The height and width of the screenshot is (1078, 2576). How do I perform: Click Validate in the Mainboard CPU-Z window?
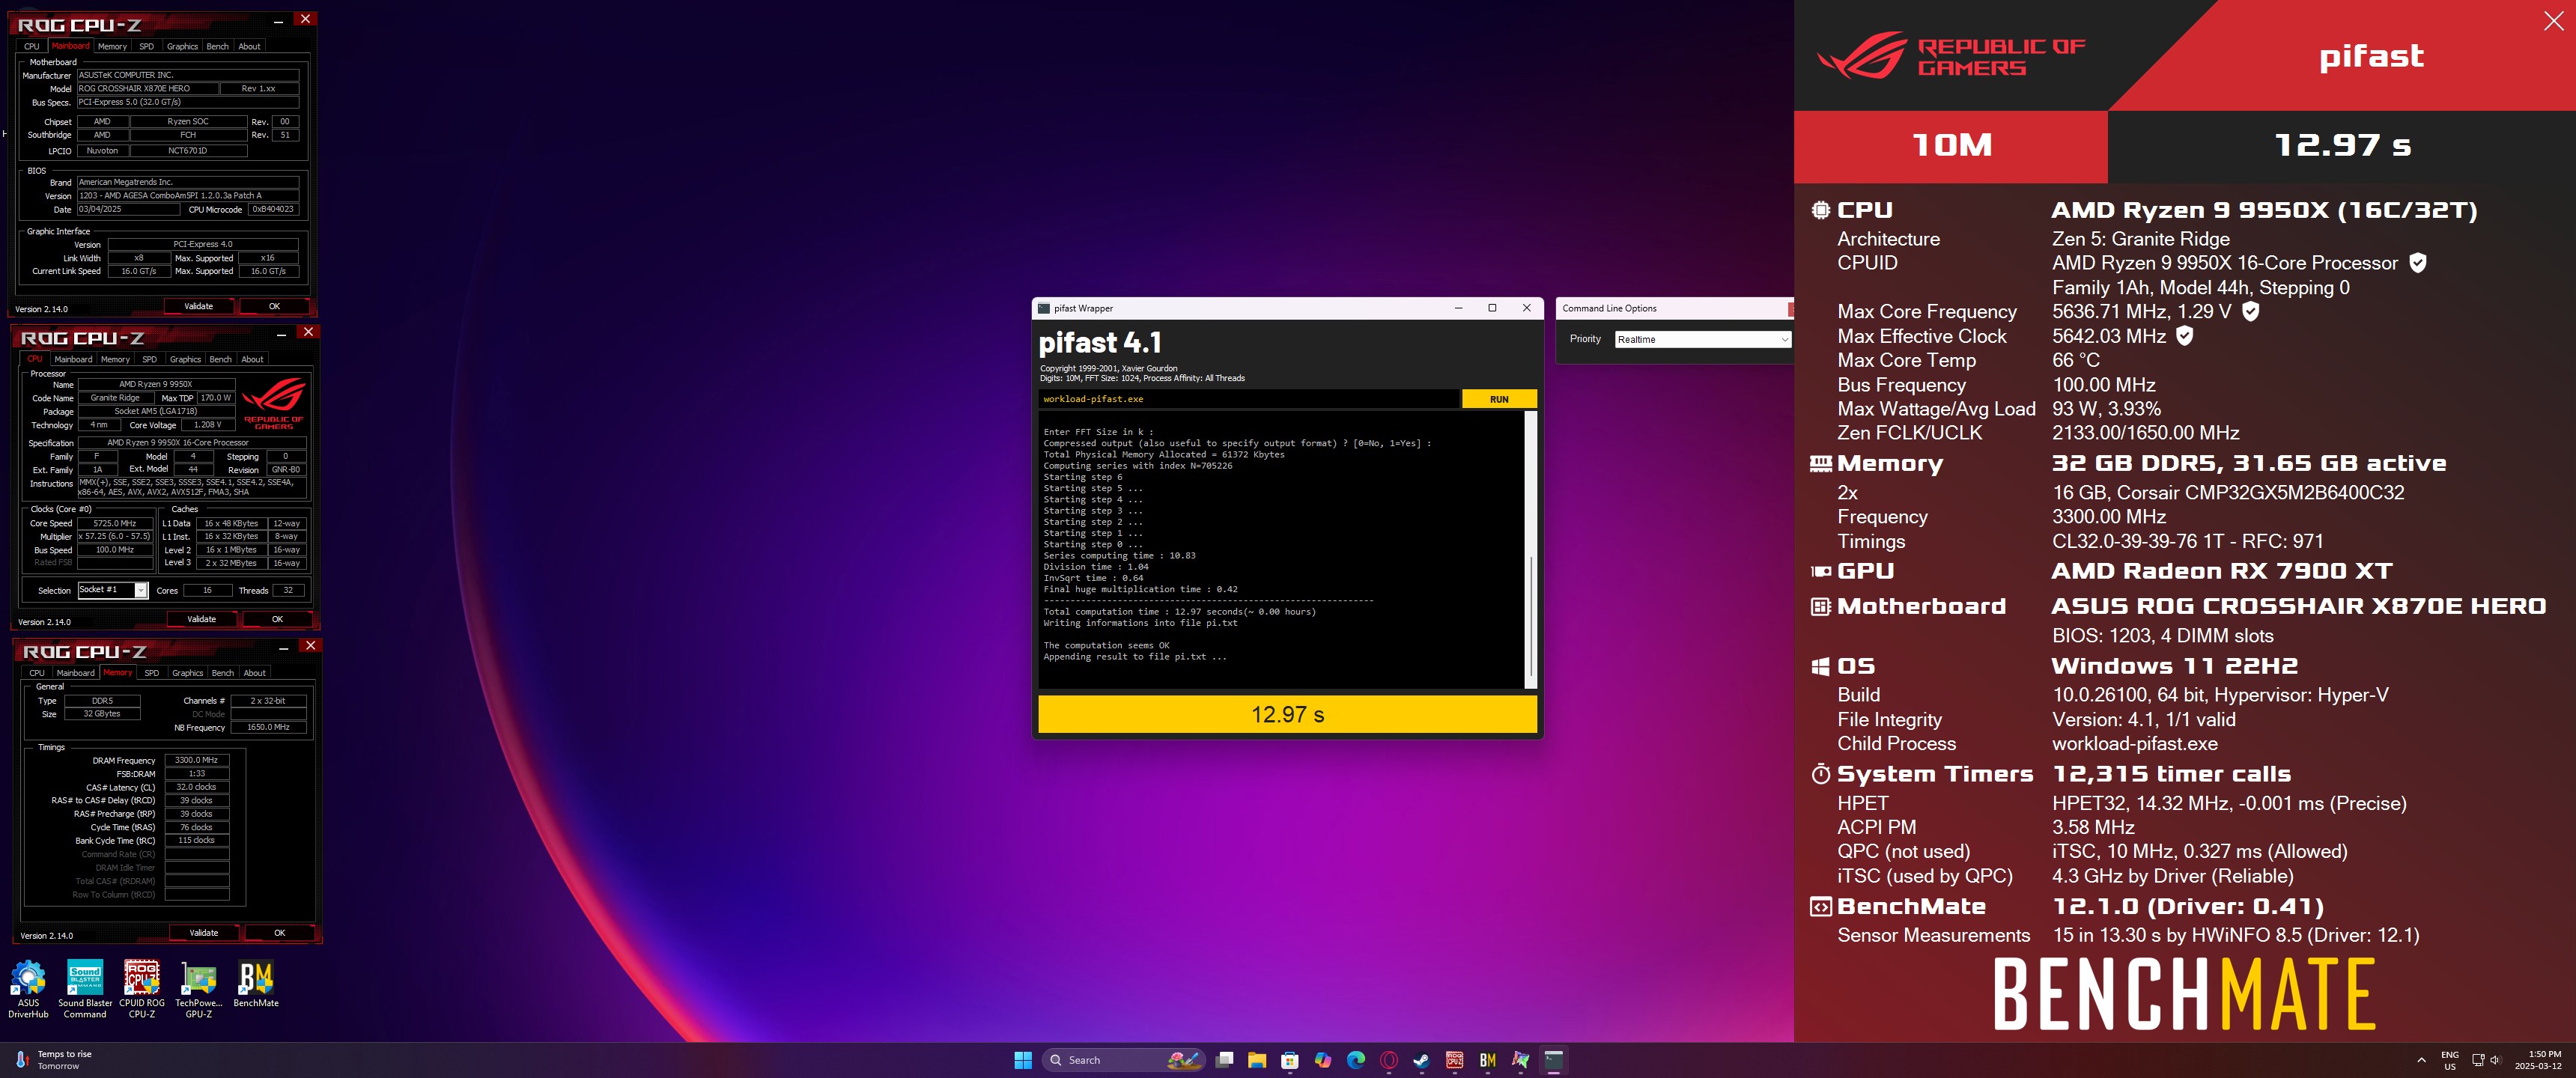coord(199,306)
